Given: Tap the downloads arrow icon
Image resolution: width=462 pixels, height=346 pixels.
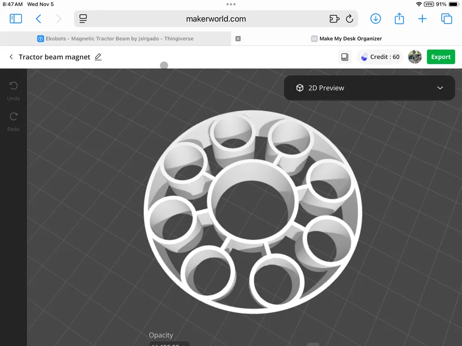Looking at the screenshot, I should tap(375, 19).
